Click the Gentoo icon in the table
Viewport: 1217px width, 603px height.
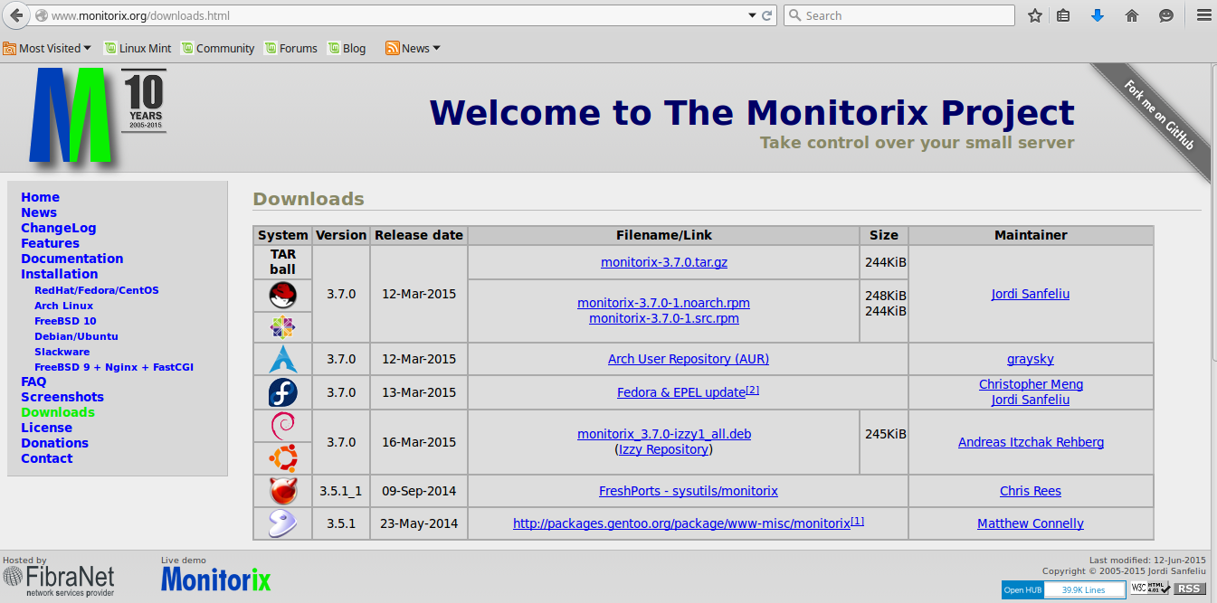tap(282, 523)
